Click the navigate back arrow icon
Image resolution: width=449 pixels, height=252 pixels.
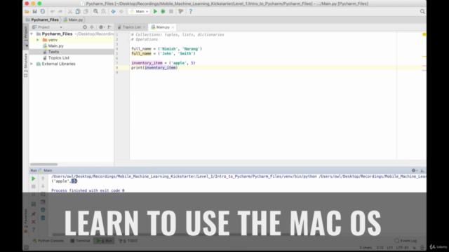(x=114, y=11)
